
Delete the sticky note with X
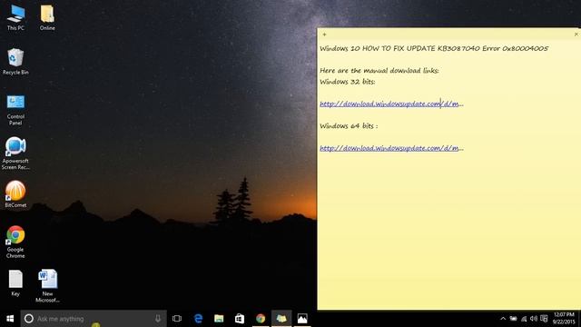click(x=576, y=35)
